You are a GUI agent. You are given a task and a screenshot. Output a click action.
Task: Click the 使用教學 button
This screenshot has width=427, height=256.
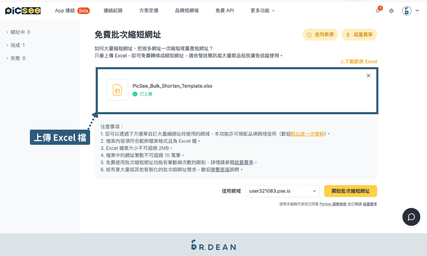(x=320, y=35)
